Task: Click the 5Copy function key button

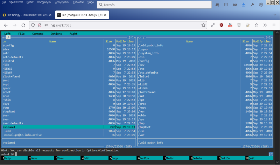Action: [x=123, y=158]
